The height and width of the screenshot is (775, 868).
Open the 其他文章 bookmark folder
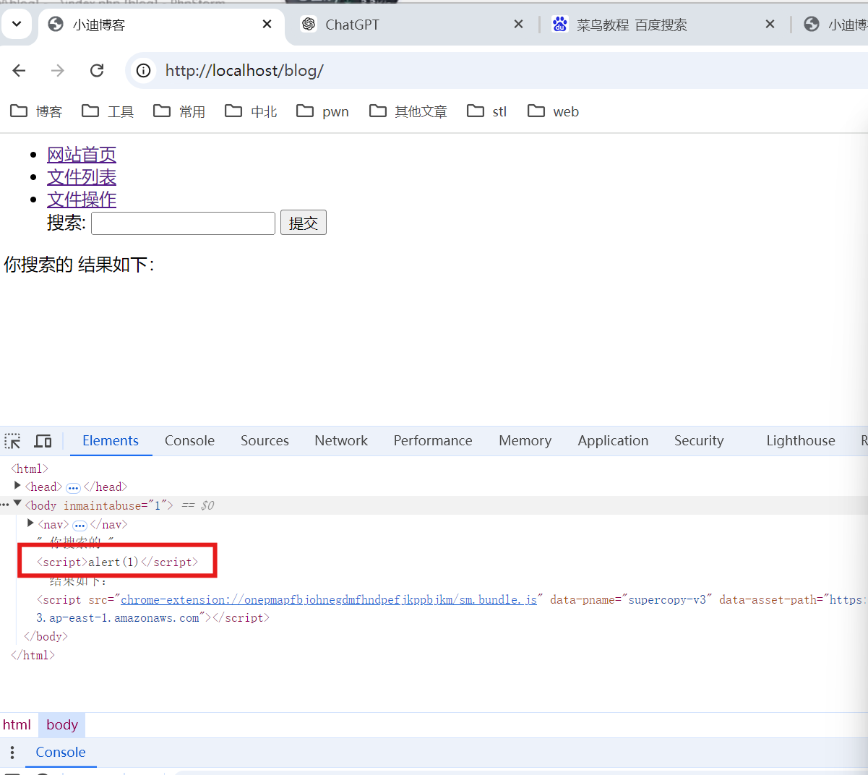click(x=408, y=111)
